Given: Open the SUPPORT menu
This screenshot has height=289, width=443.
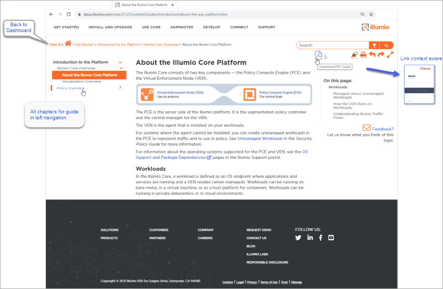Looking at the screenshot, I should (x=266, y=27).
